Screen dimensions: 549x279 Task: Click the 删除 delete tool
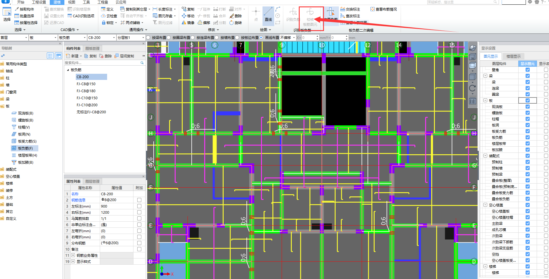(x=236, y=16)
